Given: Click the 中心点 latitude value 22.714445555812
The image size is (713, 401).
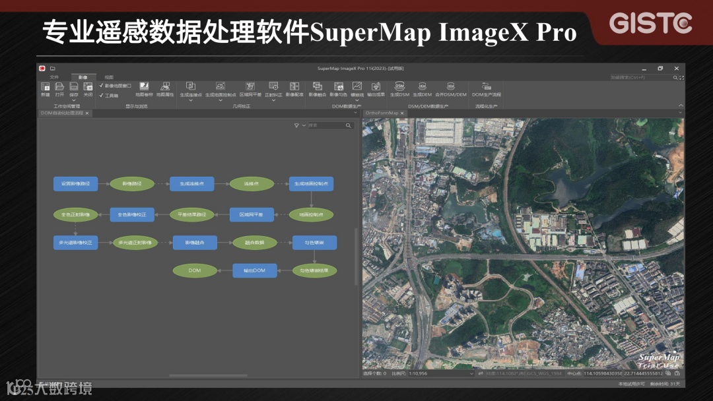Looking at the screenshot, I should pos(643,373).
